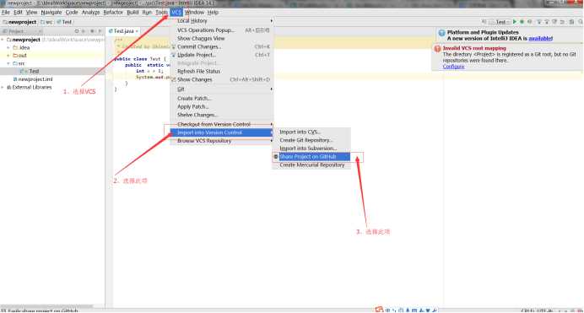Image resolution: width=584 pixels, height=313 pixels.
Task: Open Project Structure toolbar icon
Action: pos(571,22)
